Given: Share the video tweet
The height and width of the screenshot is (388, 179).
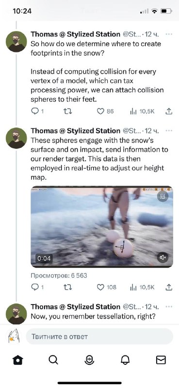Looking at the screenshot, I should 168,287.
